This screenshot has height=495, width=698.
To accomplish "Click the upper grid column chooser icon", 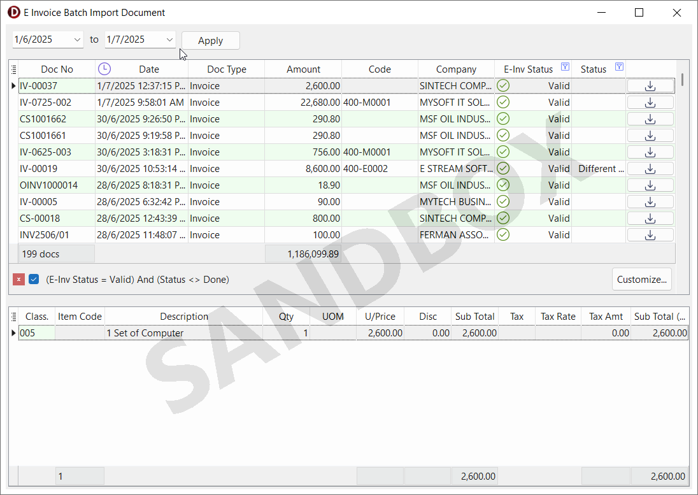I will [14, 69].
